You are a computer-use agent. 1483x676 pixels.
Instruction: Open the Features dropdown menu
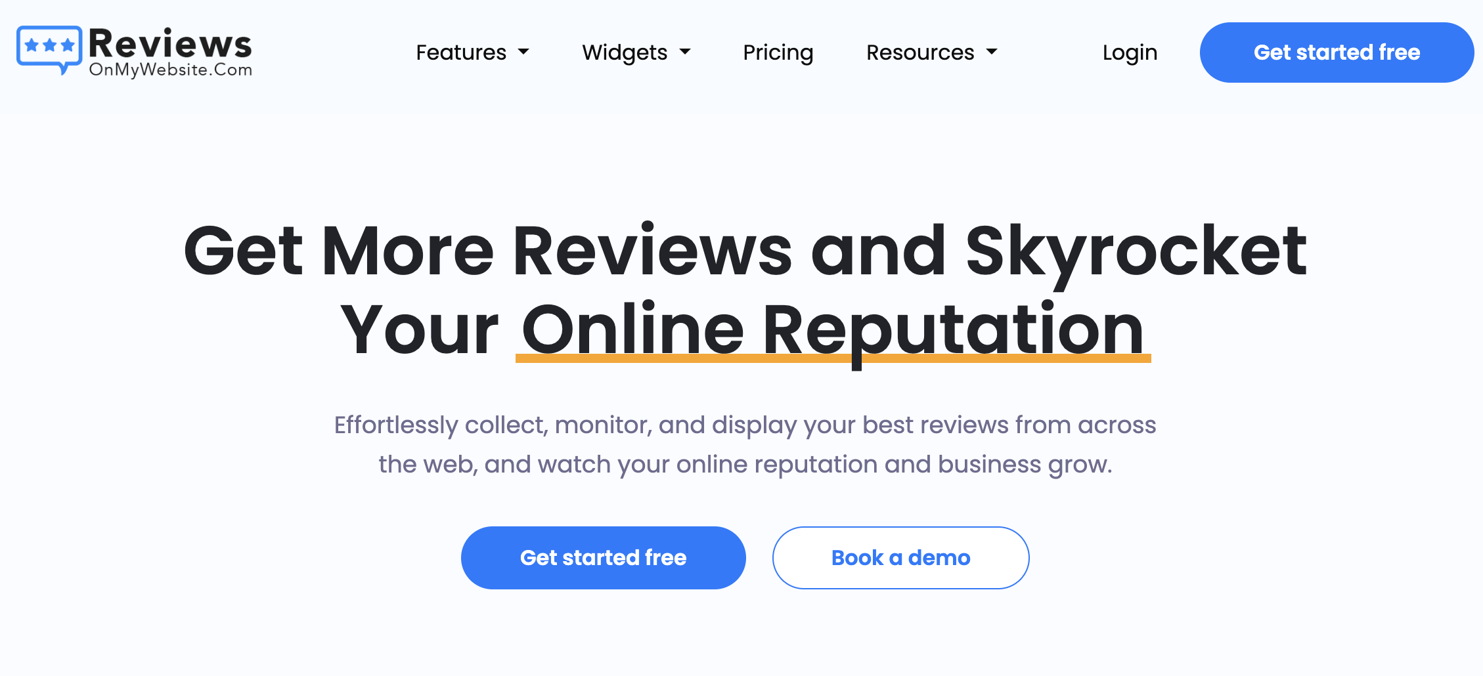pyautogui.click(x=472, y=53)
